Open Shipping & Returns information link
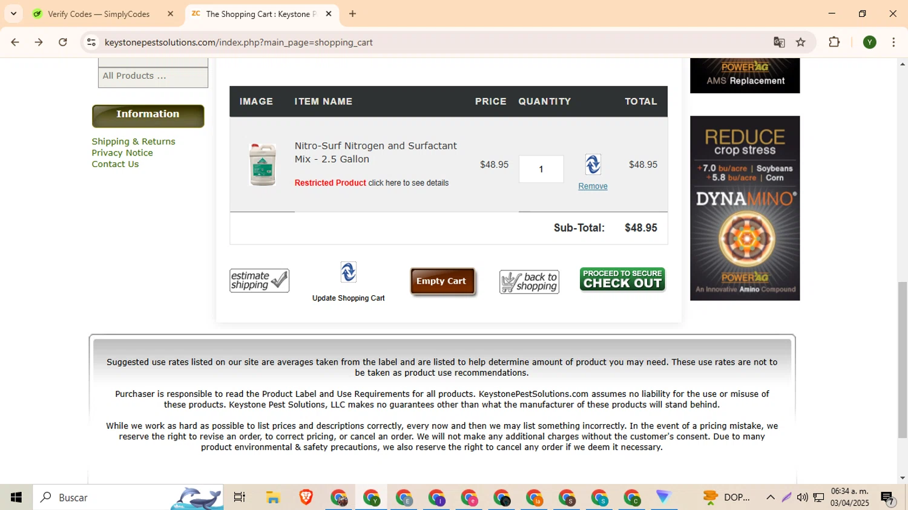 (133, 142)
